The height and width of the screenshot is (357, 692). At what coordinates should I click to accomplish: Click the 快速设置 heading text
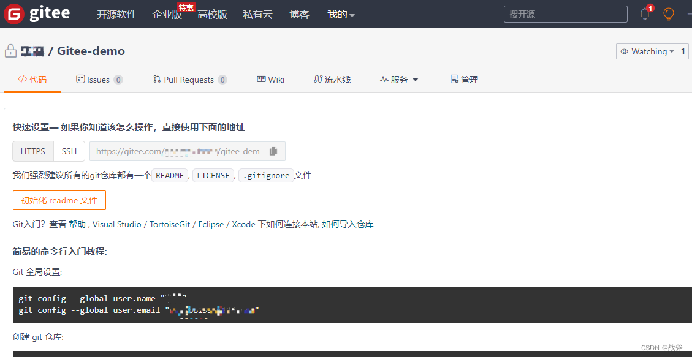click(129, 127)
